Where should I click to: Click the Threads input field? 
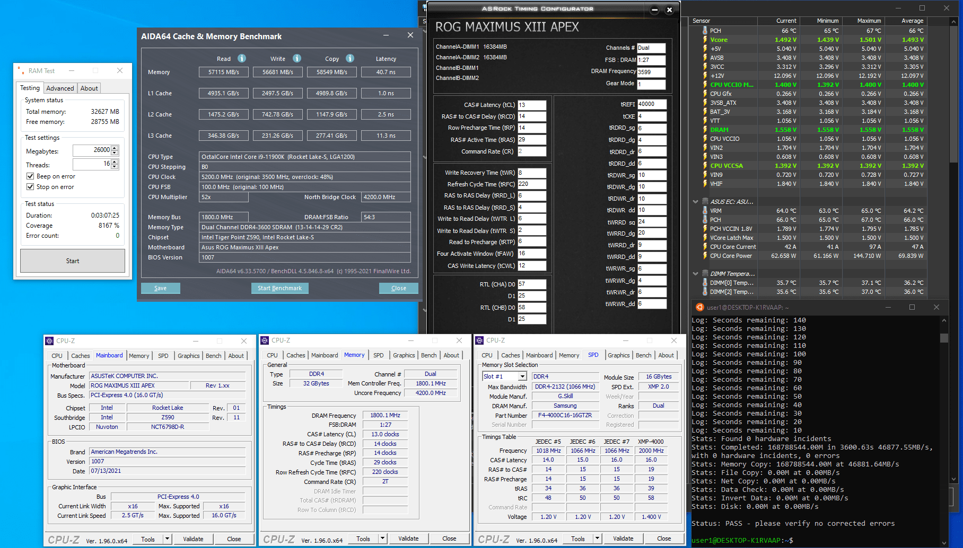(92, 165)
